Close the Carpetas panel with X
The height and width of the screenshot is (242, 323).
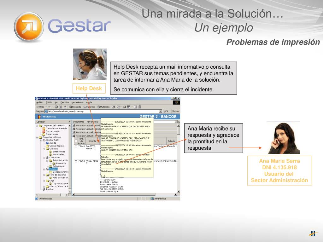pos(70,121)
